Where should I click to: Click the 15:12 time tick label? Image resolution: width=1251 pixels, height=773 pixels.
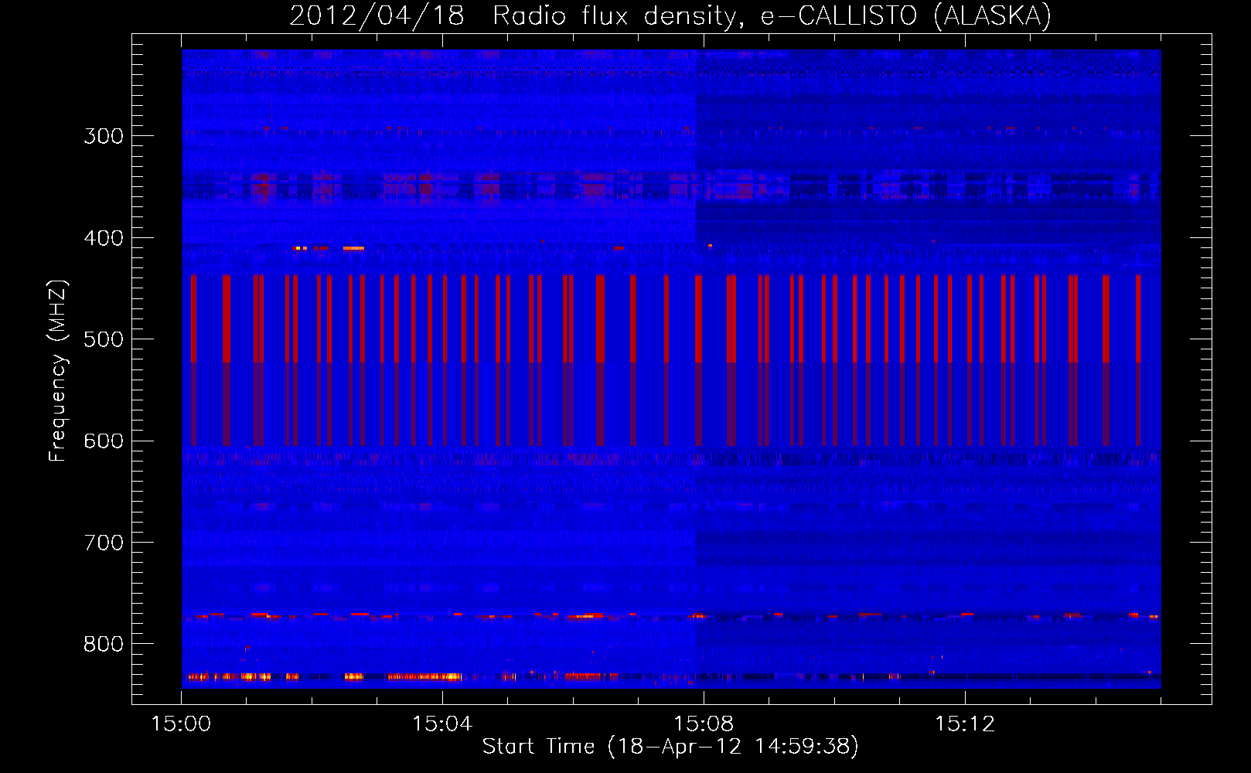click(x=965, y=724)
